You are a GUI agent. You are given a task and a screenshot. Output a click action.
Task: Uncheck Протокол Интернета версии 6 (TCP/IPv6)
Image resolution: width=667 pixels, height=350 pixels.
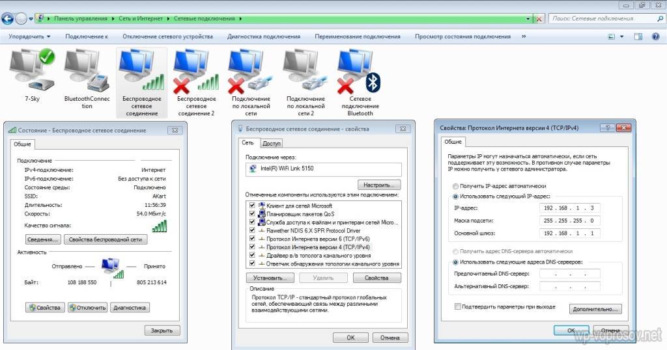tap(252, 239)
